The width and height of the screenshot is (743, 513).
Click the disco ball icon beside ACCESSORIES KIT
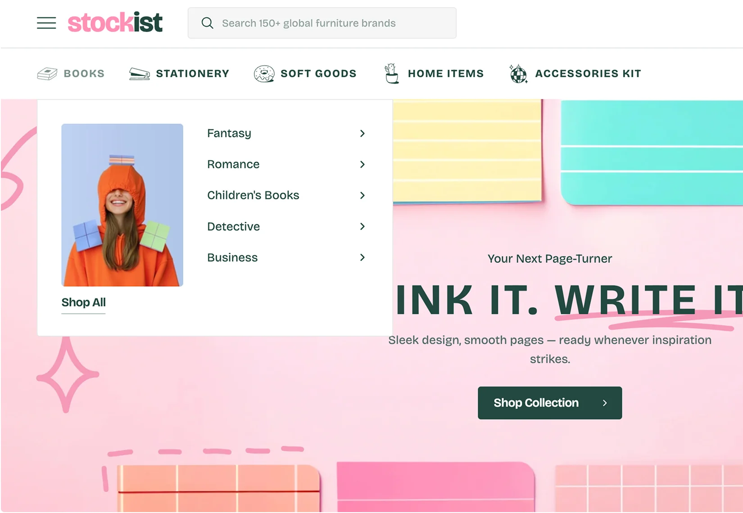(518, 74)
